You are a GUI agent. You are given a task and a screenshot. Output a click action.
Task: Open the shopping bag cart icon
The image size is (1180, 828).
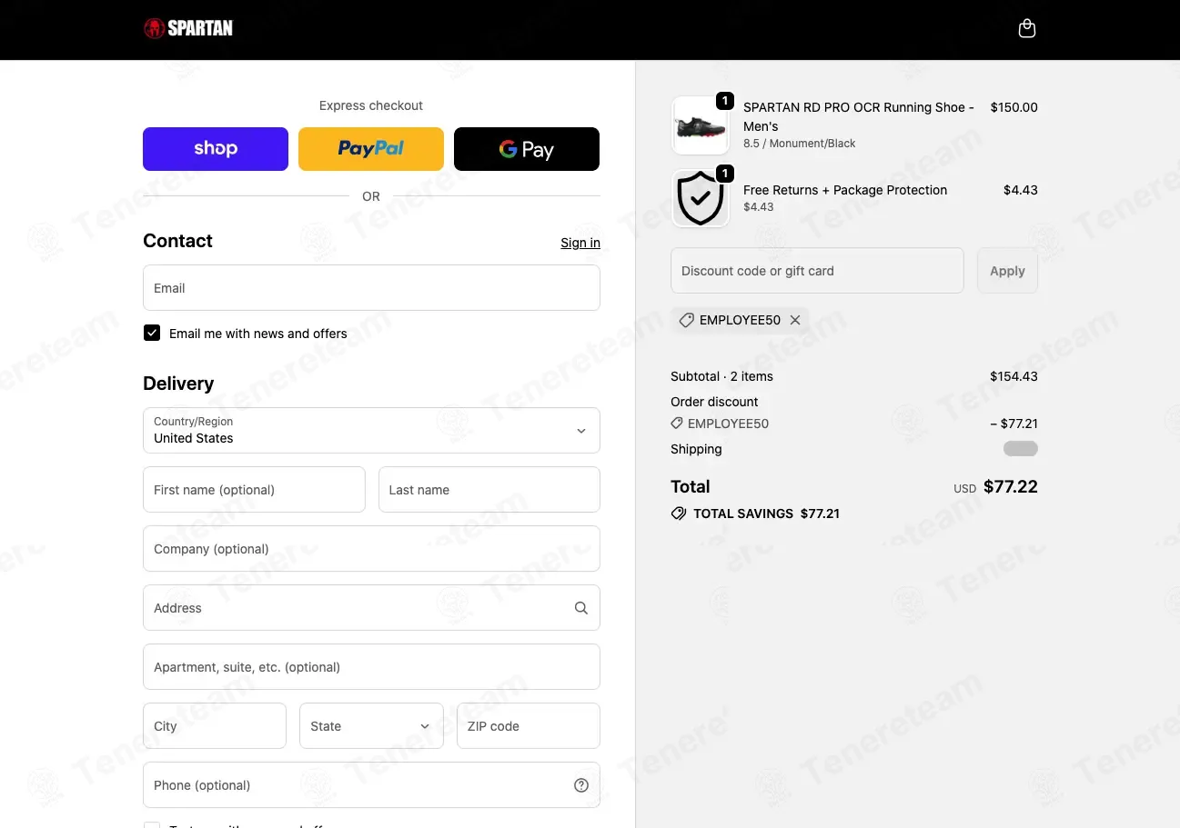point(1026,28)
